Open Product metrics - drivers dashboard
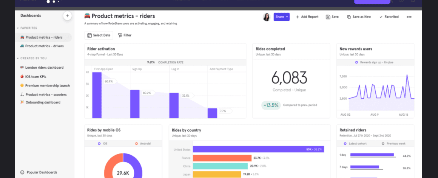The width and height of the screenshot is (438, 178). (44, 46)
